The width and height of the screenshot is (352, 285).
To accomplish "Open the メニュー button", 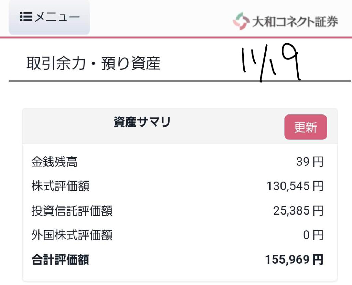I will [49, 17].
